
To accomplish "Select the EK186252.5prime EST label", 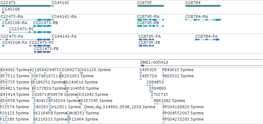I will pyautogui.click(x=48, y=82).
